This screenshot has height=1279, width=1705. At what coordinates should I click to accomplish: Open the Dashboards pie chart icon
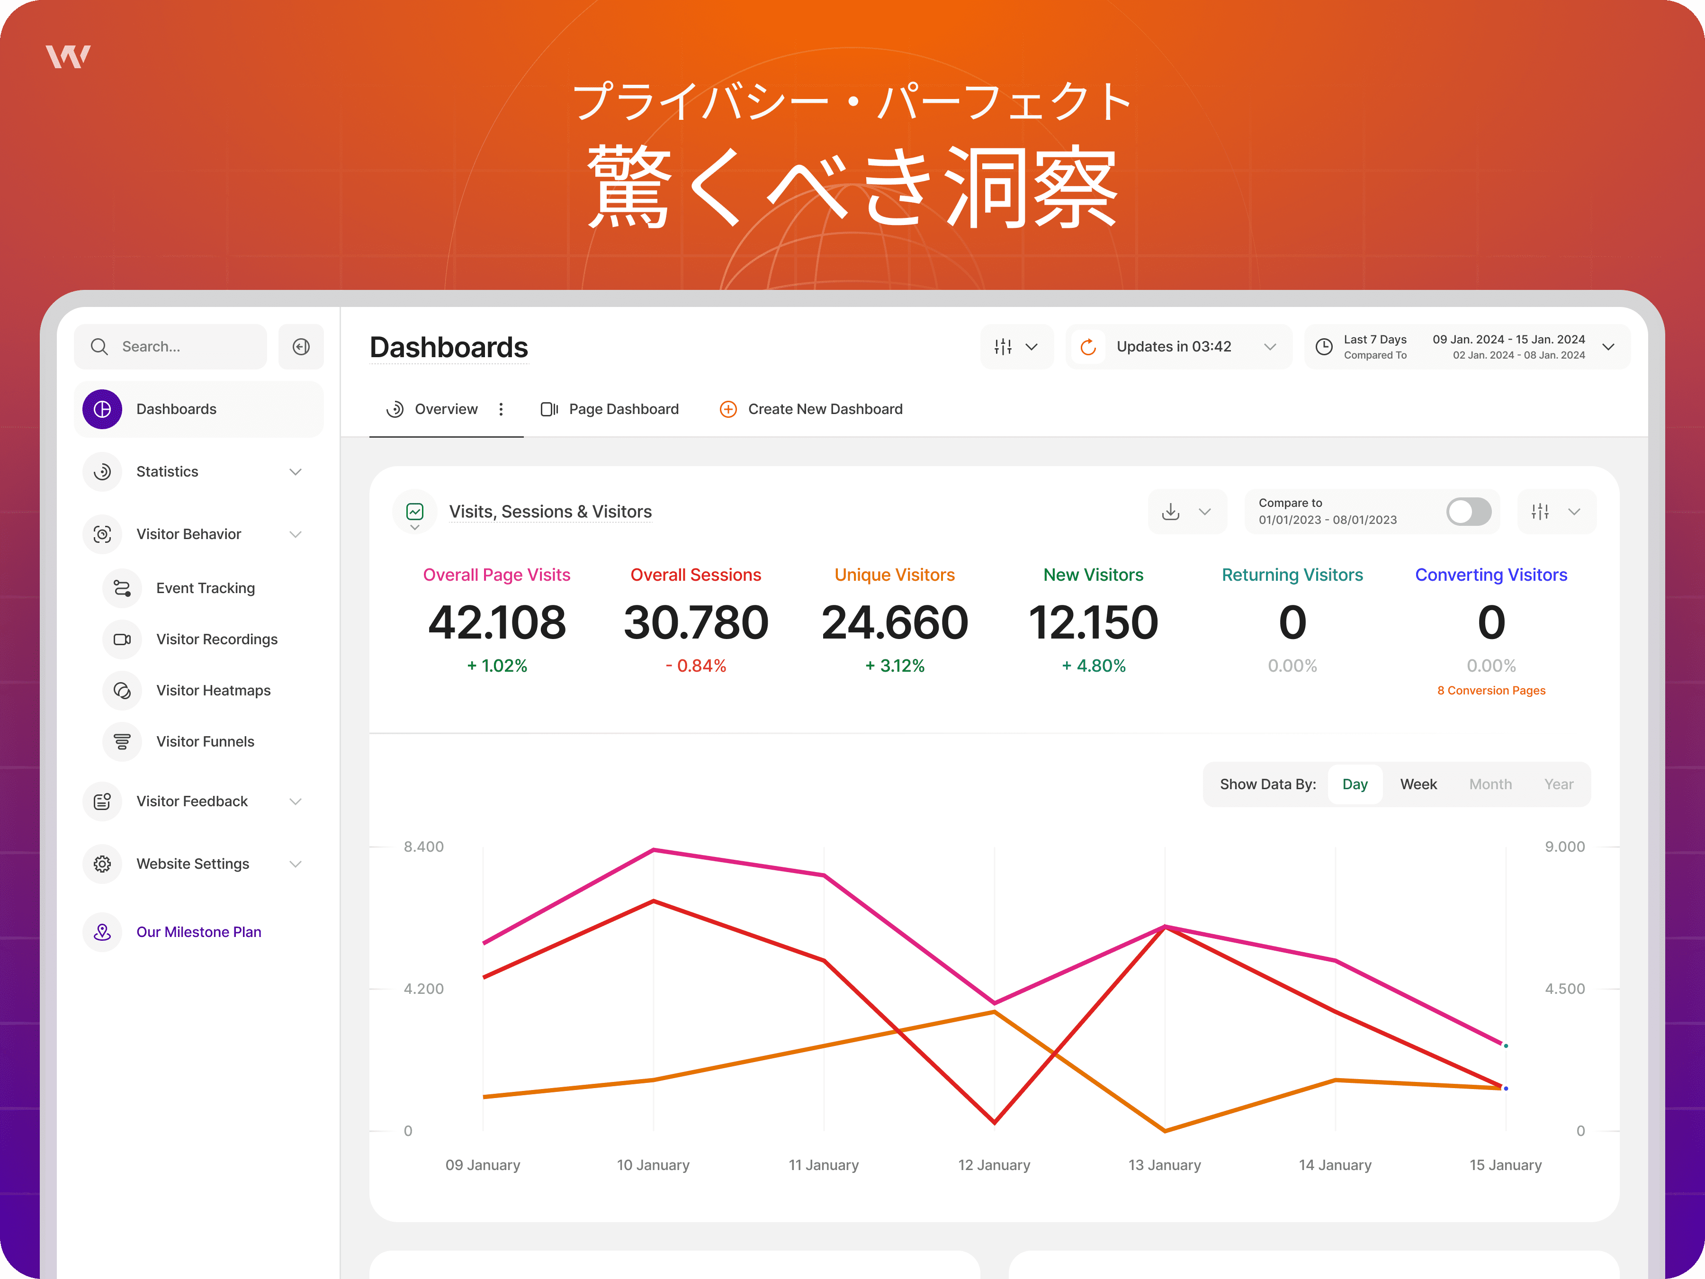point(102,409)
